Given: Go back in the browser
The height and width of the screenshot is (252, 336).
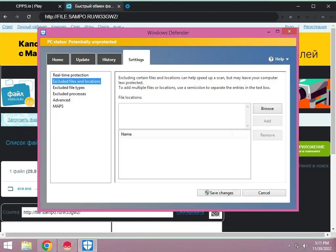Looking at the screenshot, I should pyautogui.click(x=5, y=17).
